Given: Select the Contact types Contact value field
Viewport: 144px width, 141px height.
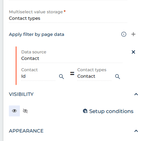Looking at the screenshot, I should tap(94, 76).
